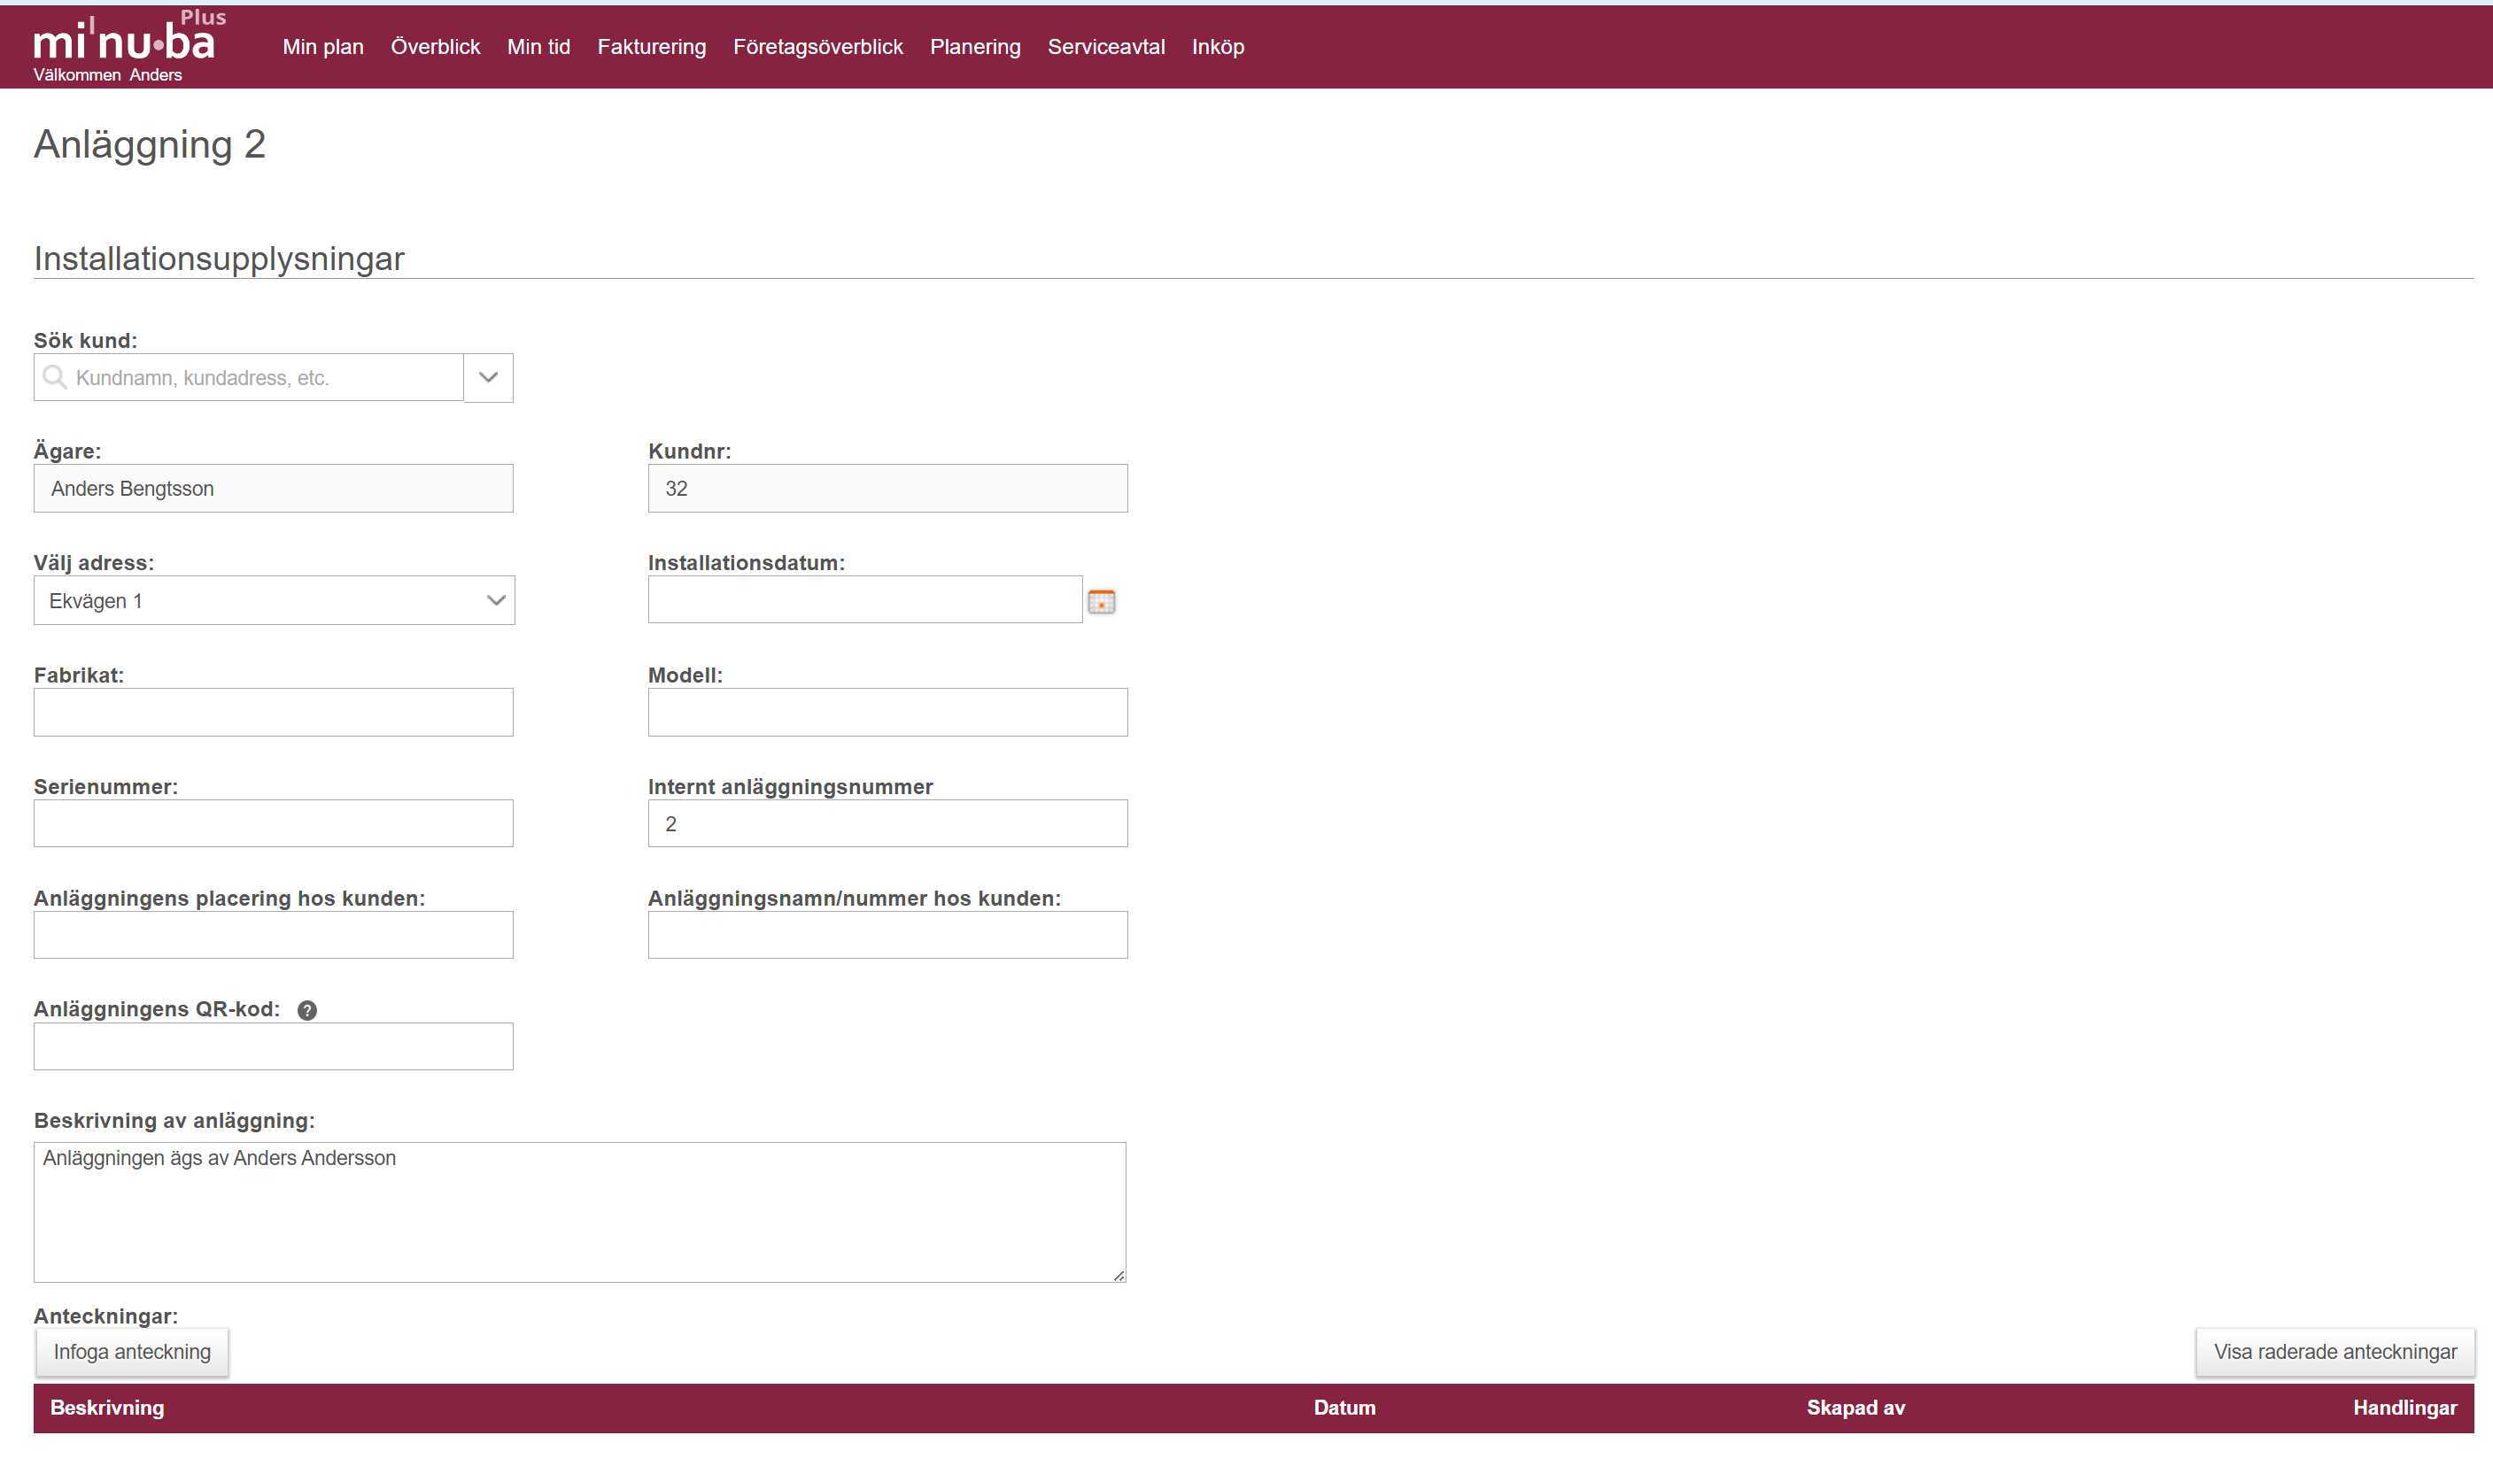Open the installation date calendar picker
This screenshot has width=2493, height=1474.
(x=1101, y=601)
